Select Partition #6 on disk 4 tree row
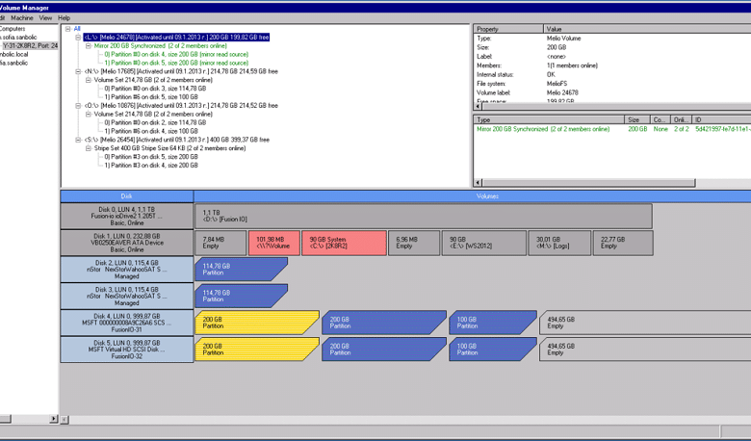This screenshot has width=751, height=441. (151, 131)
